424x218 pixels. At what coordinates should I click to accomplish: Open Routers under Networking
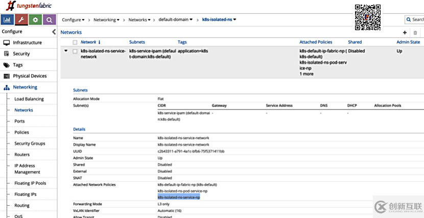22,155
